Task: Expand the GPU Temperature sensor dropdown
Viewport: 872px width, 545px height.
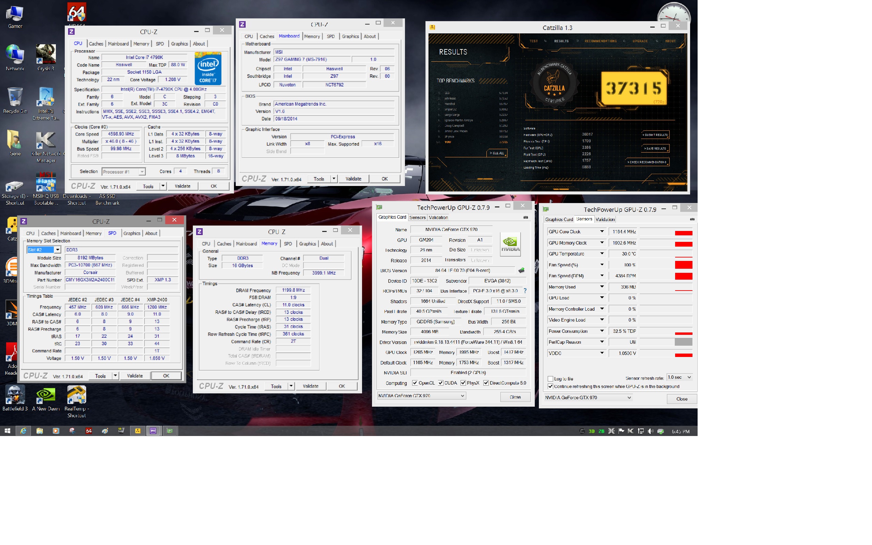Action: [602, 254]
